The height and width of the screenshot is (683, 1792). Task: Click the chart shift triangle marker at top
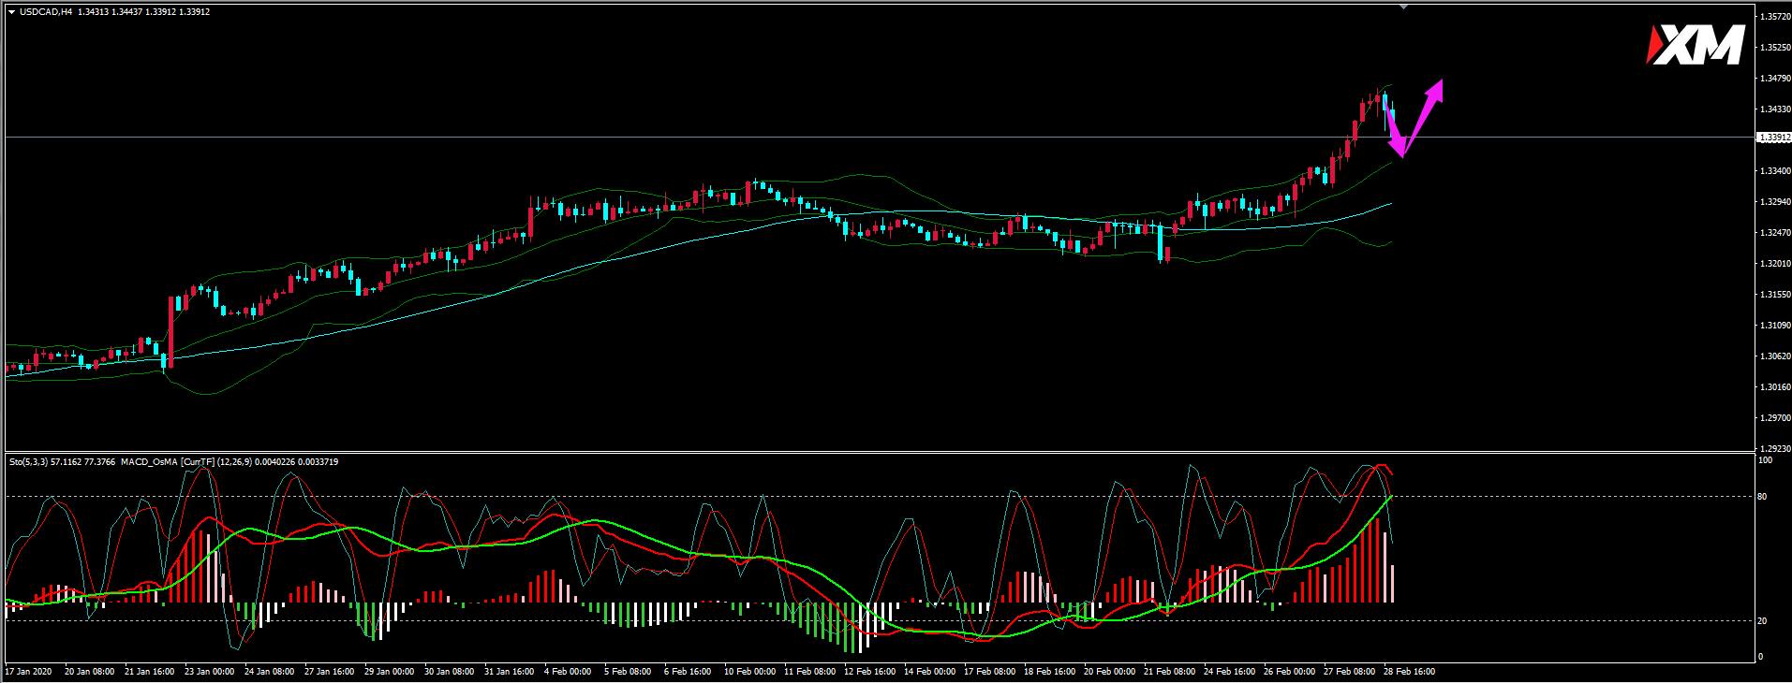(x=1403, y=7)
